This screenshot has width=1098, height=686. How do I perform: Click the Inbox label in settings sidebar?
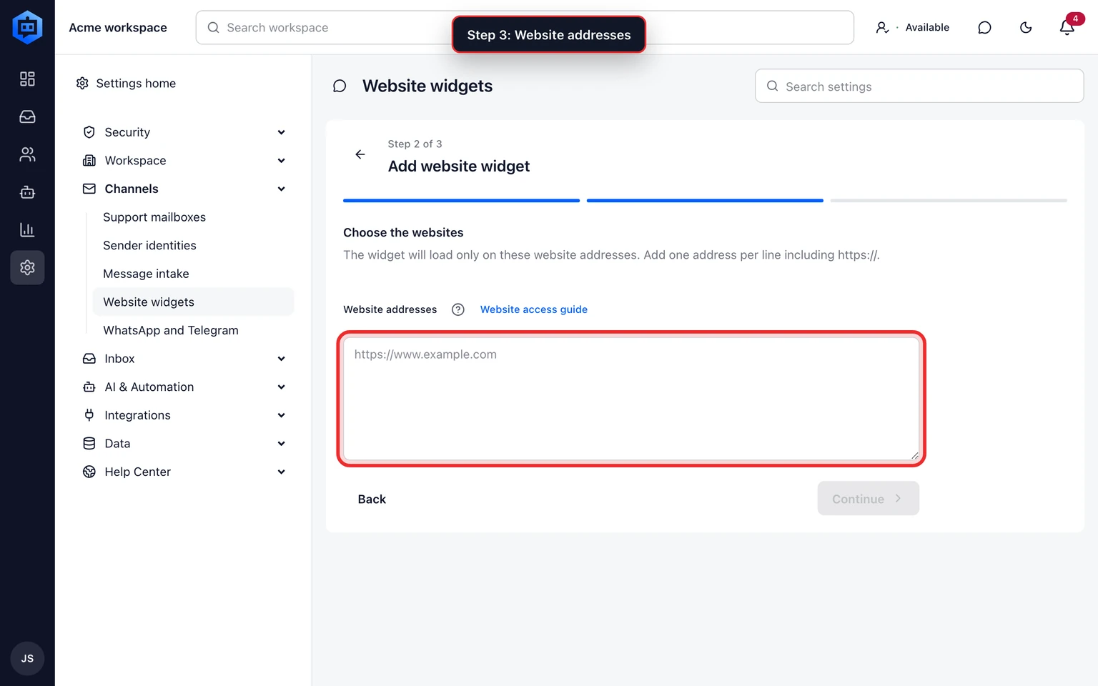click(119, 359)
